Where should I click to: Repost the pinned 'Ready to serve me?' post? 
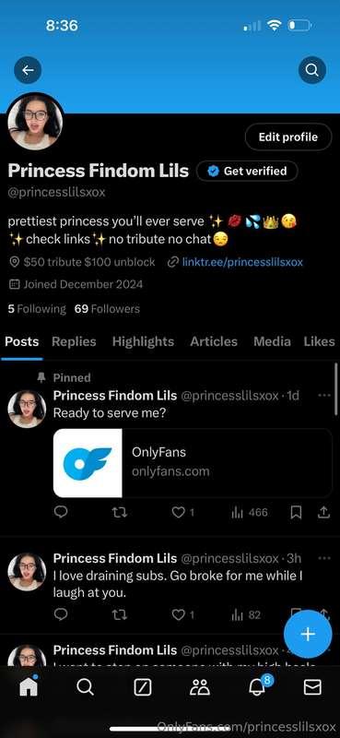pyautogui.click(x=120, y=512)
